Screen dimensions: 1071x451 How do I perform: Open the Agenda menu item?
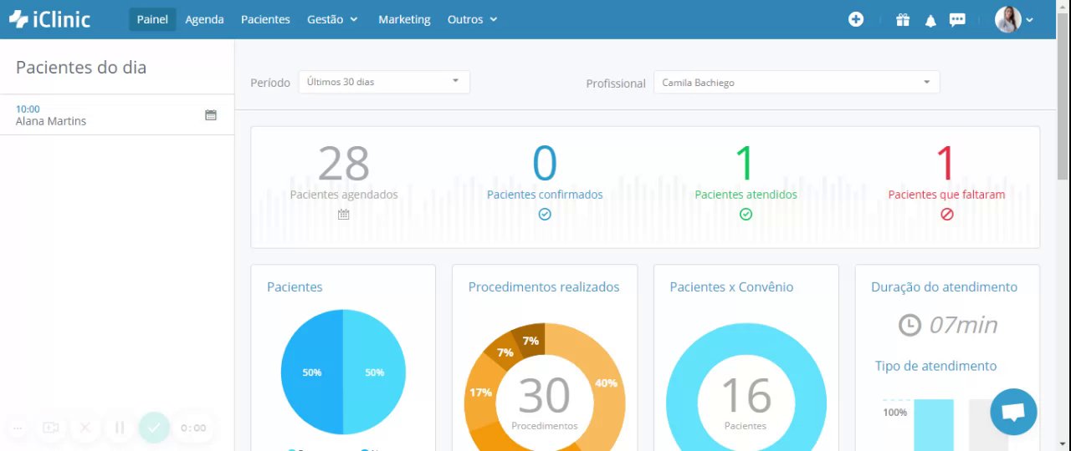coord(204,19)
